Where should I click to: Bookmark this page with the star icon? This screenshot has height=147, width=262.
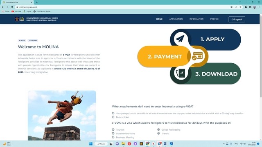point(240,7)
